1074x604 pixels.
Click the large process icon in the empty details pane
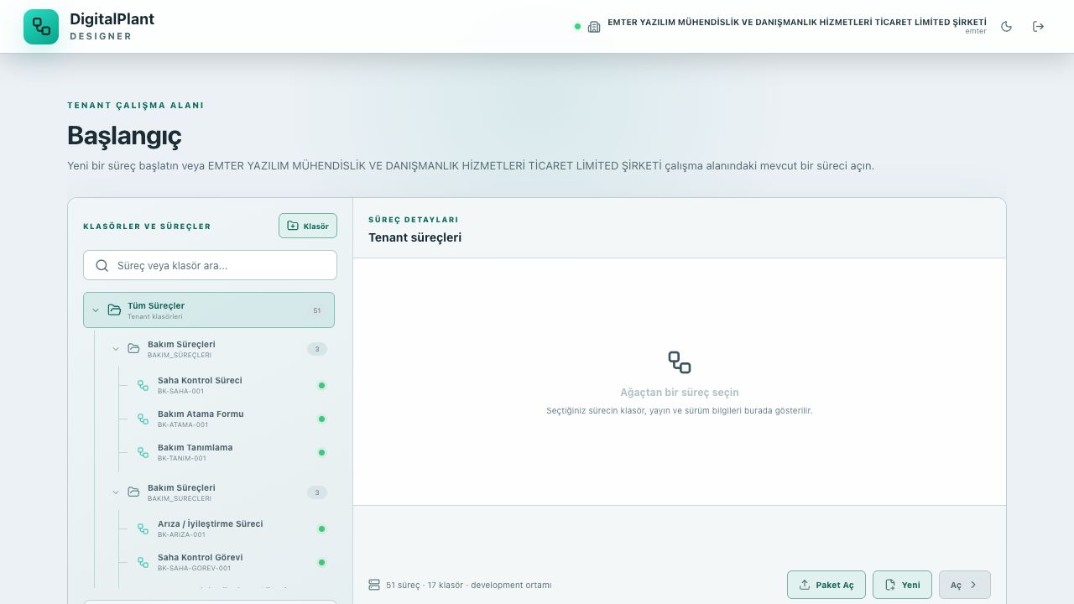[x=680, y=362]
